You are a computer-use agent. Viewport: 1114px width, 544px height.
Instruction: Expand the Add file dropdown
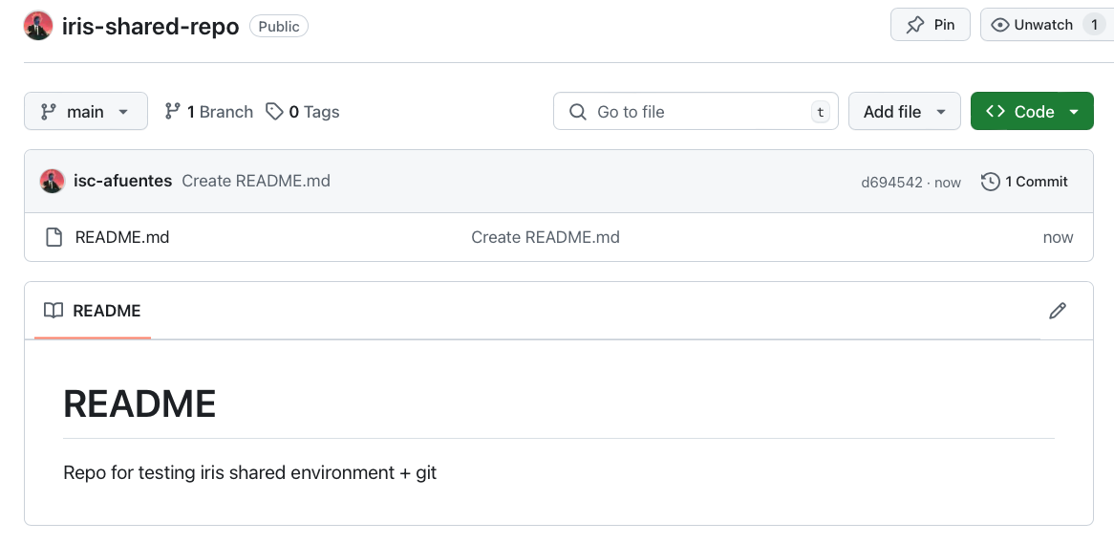904,112
